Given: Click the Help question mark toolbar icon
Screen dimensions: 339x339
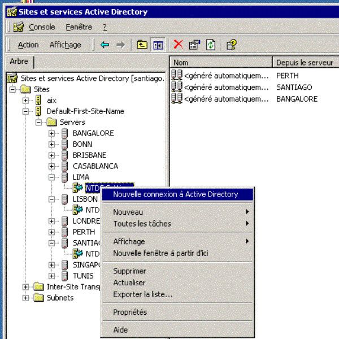Looking at the screenshot, I should click(x=231, y=45).
